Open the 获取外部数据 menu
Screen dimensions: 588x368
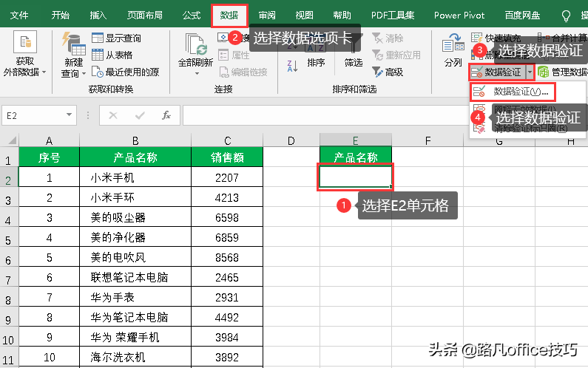(24, 55)
